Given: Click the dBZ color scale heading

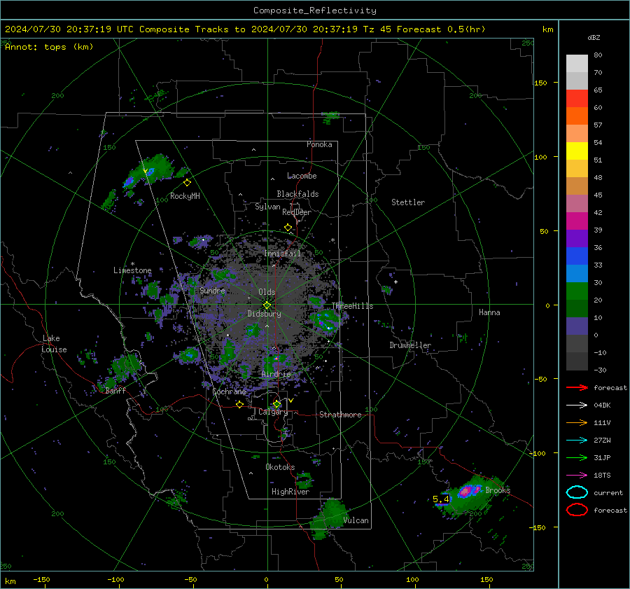Looking at the screenshot, I should point(594,38).
